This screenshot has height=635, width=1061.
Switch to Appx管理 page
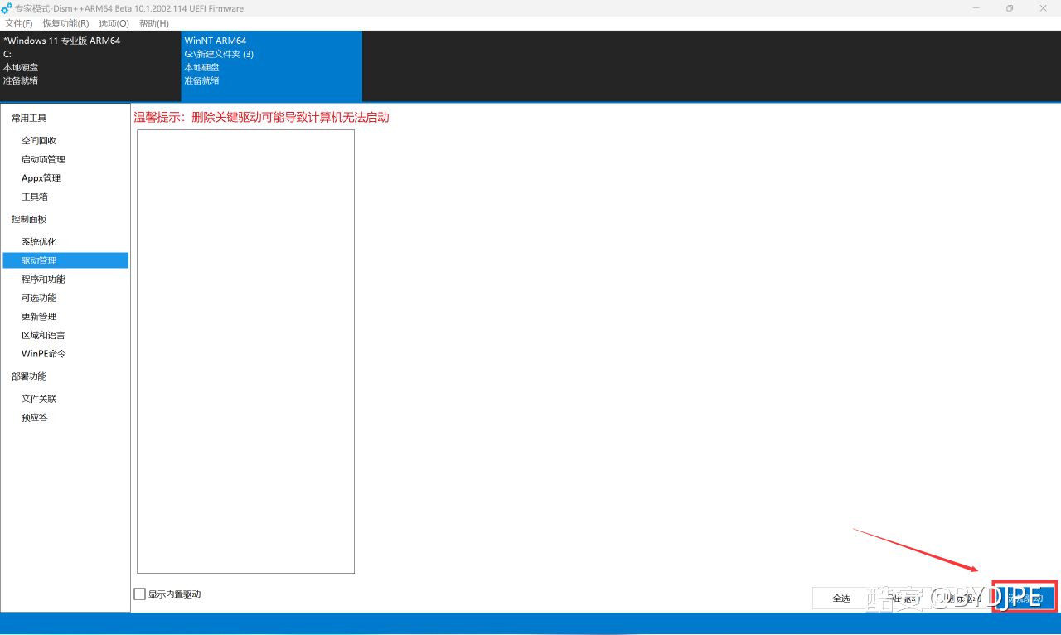pos(41,178)
